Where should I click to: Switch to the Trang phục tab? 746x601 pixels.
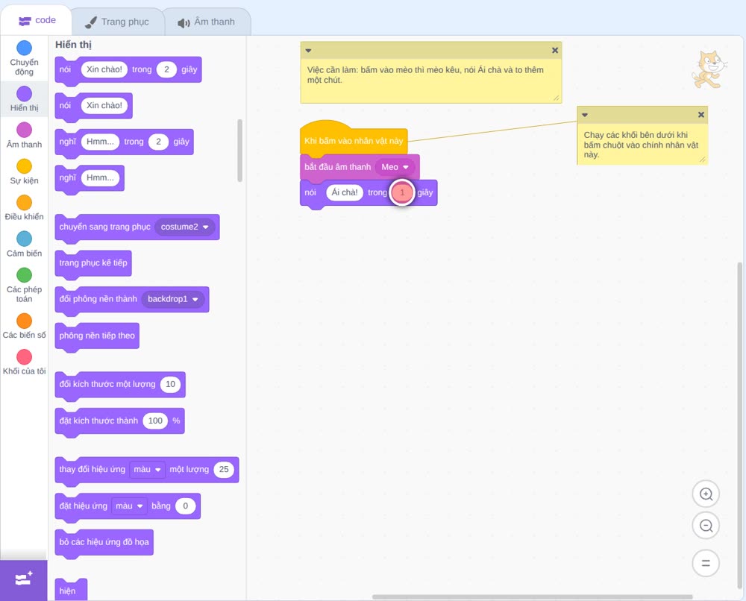point(118,22)
